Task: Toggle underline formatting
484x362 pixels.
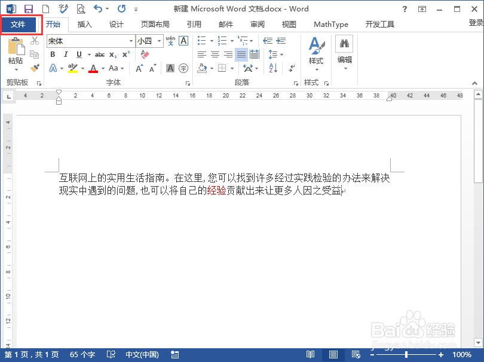Action: [x=78, y=54]
